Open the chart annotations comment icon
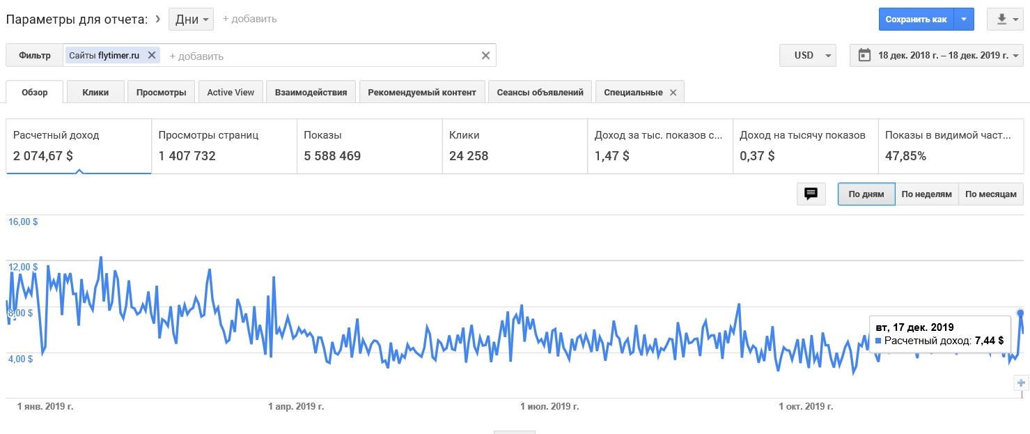The image size is (1030, 434). (x=811, y=194)
